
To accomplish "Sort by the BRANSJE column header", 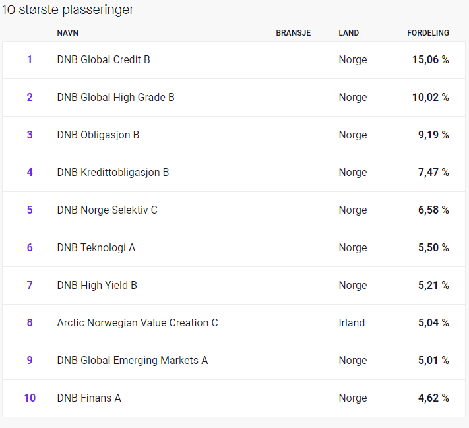I will click(293, 33).
